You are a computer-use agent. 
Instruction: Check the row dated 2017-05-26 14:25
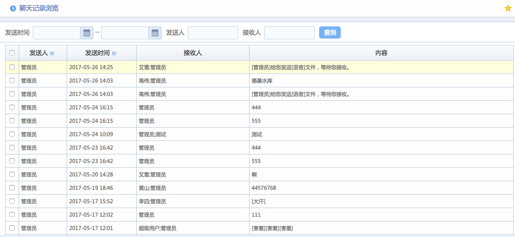pos(12,67)
